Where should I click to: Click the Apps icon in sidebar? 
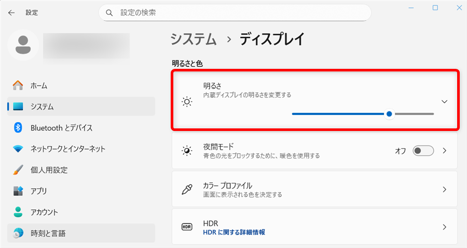pyautogui.click(x=18, y=191)
